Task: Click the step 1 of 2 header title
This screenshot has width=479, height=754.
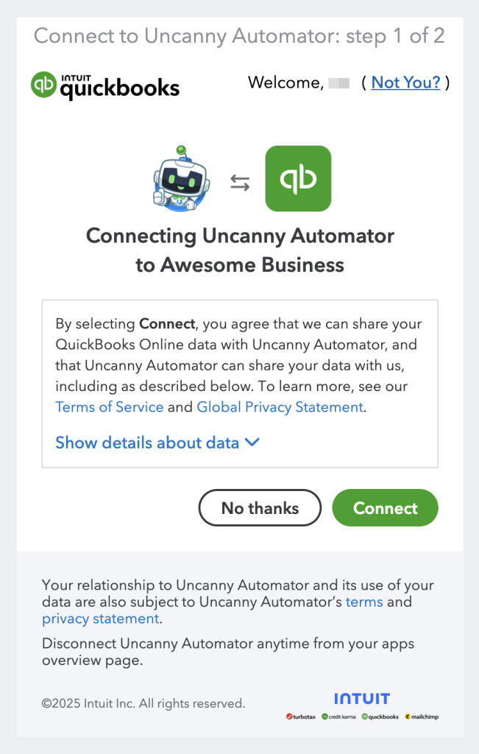Action: [x=239, y=35]
